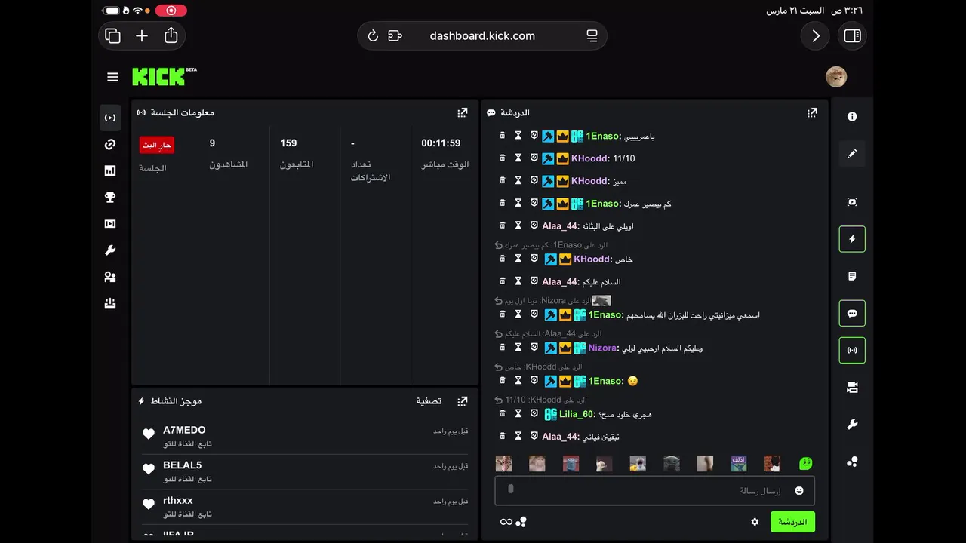Click the three-dots icon below chat input
966x543 pixels.
521,522
